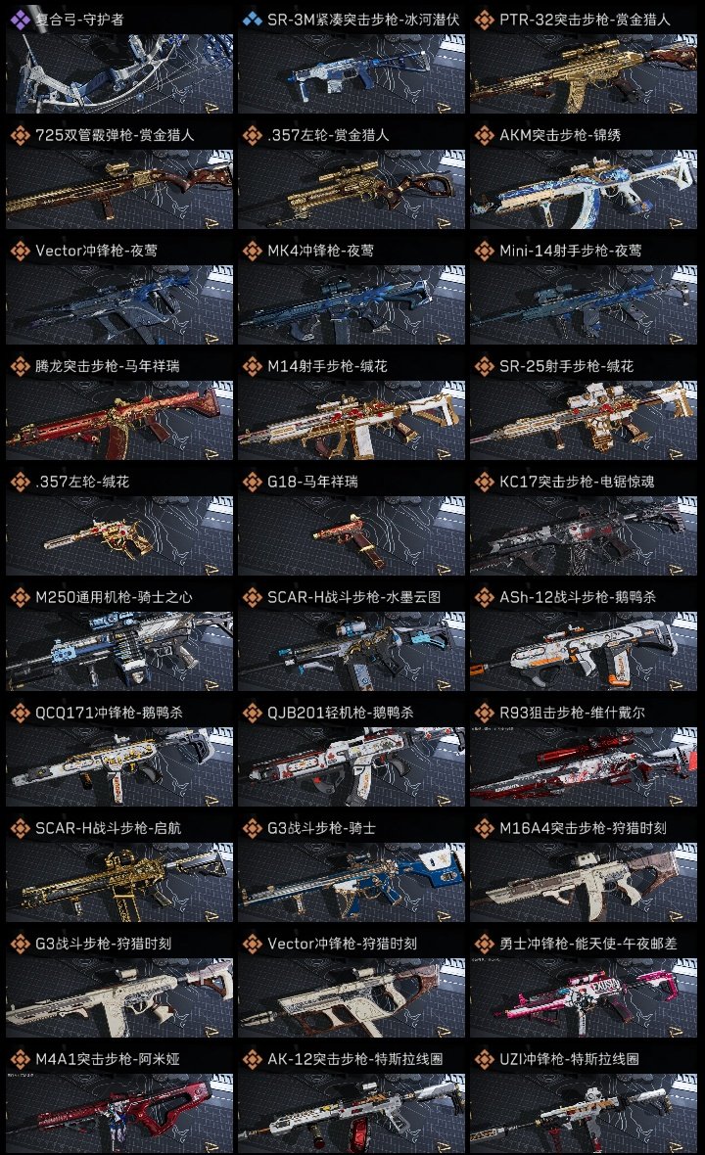
Task: Click the SCAR-H战斗步枪-水墨云图 title text
Action: coord(354,597)
